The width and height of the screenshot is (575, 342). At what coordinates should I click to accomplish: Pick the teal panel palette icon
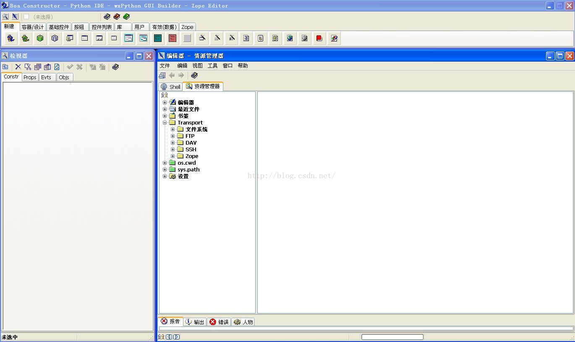click(158, 38)
